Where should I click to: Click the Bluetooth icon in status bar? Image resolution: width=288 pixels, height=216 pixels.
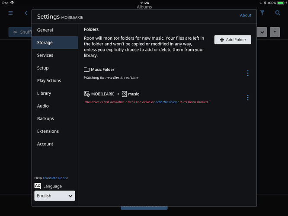pos(265,3)
